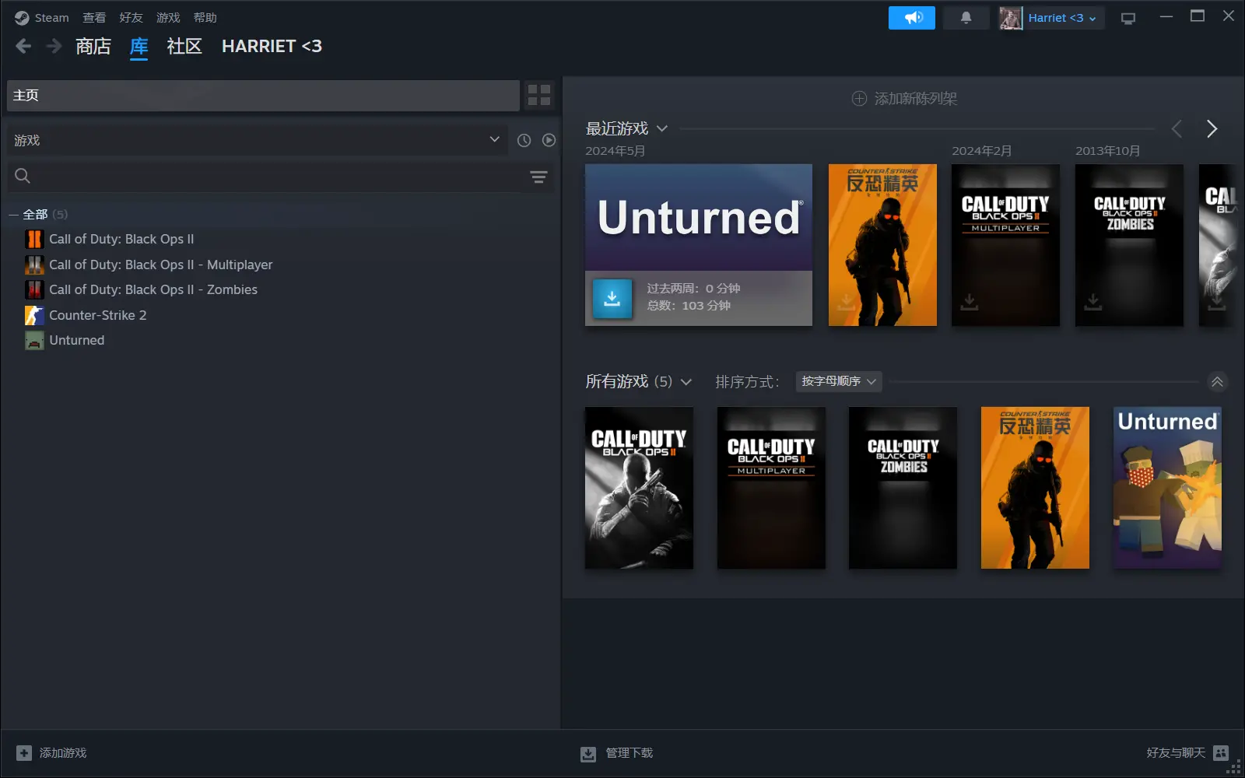Open notifications bell
1245x778 pixels.
pos(966,18)
